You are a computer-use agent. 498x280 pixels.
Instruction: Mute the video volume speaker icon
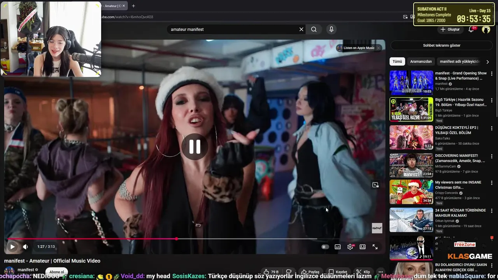pyautogui.click(x=25, y=247)
